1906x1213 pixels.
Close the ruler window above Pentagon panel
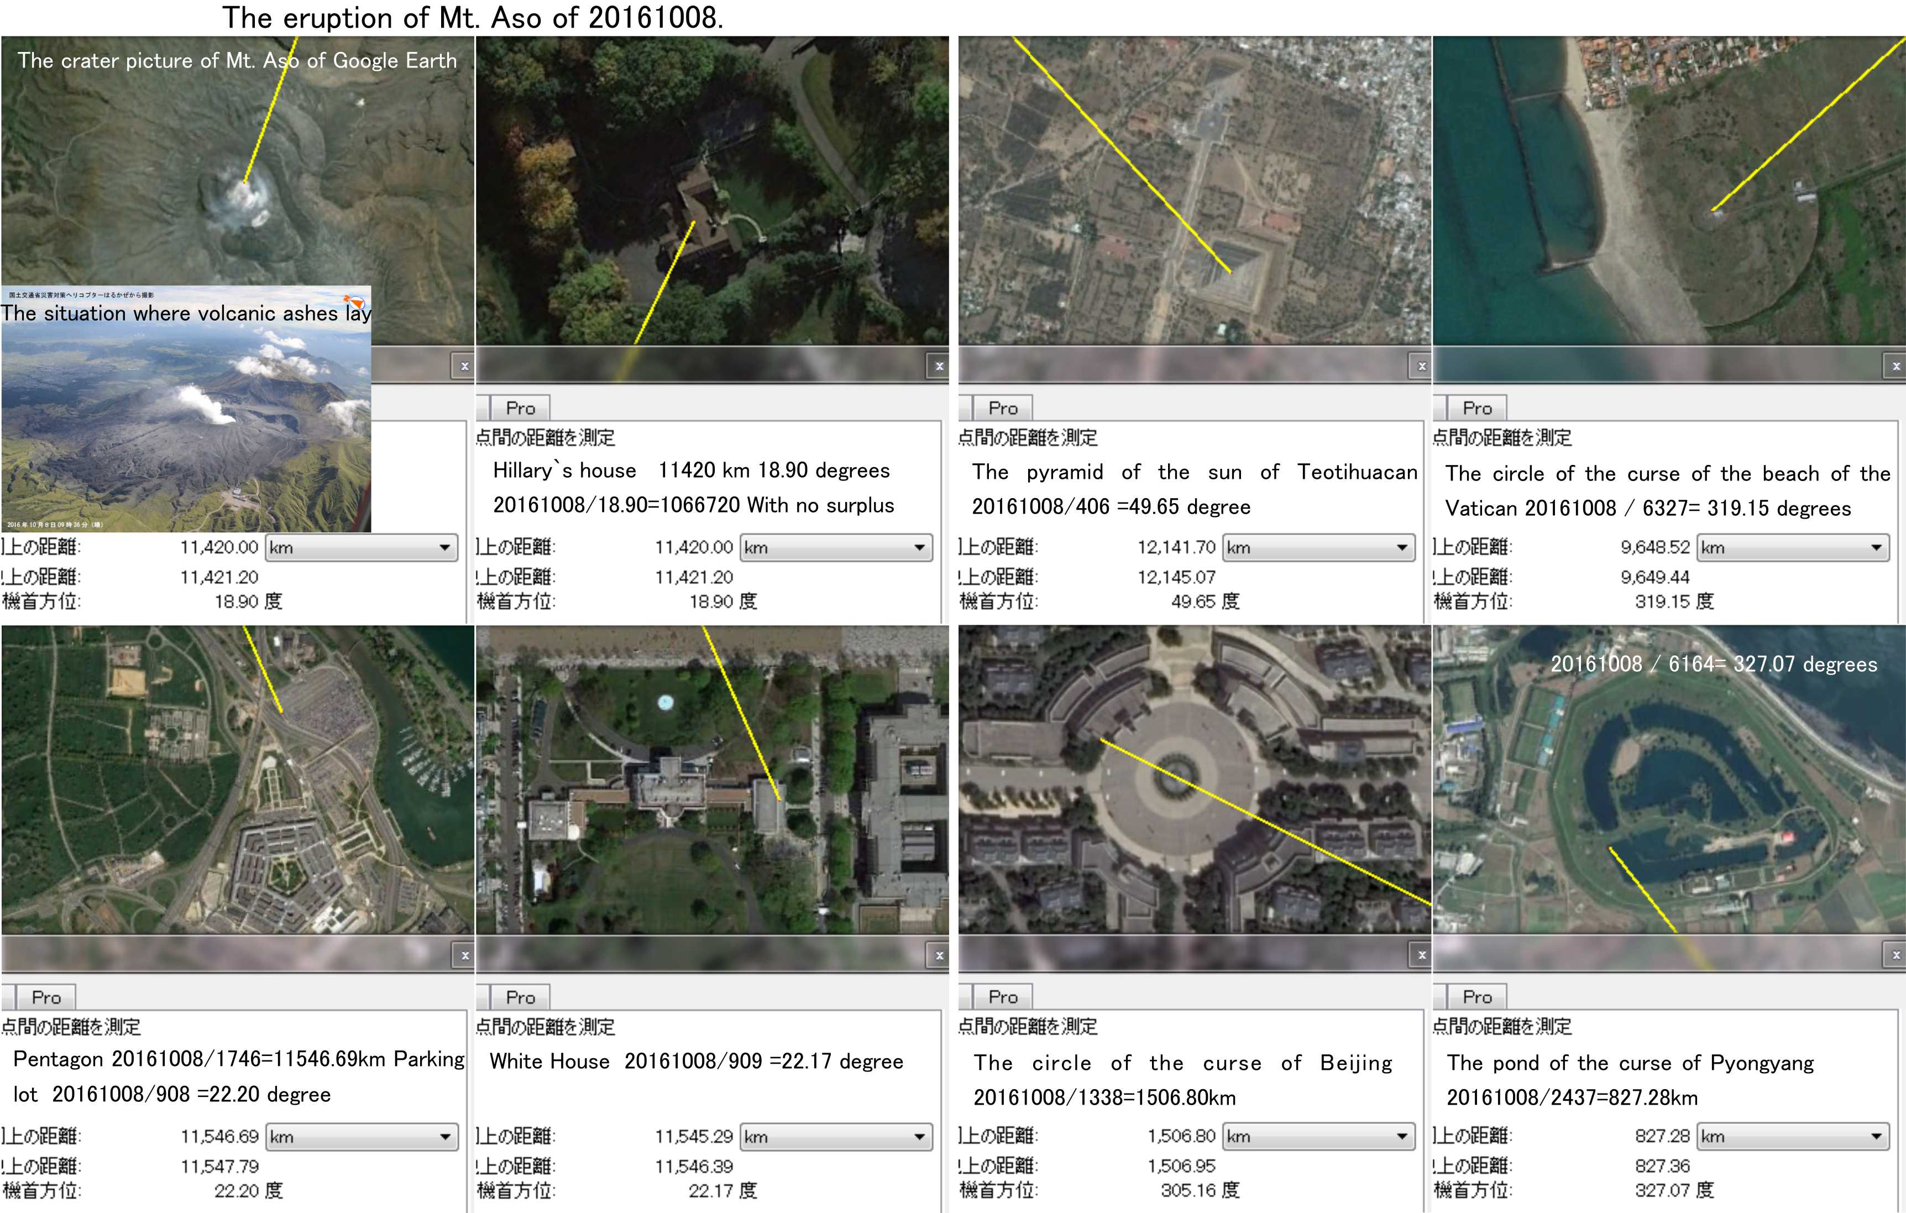[465, 955]
